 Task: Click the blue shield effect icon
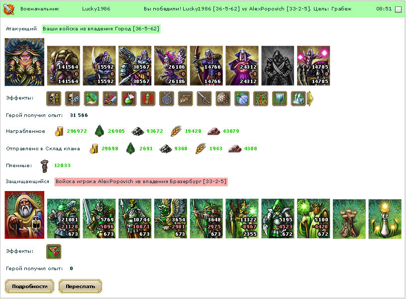(x=280, y=99)
